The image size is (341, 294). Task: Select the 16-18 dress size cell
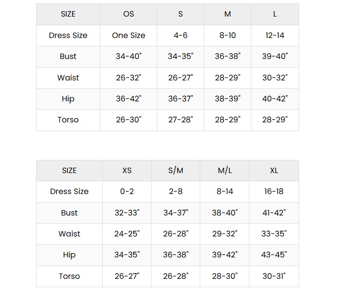[274, 191]
